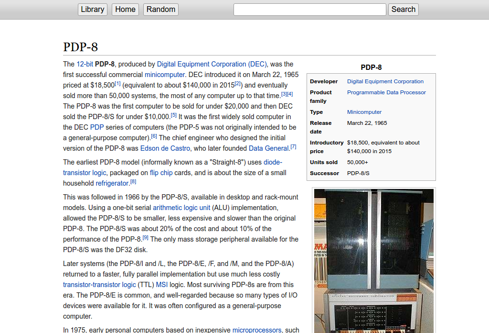This screenshot has height=333, width=489.
Task: Click the '$18,500, equivalent to about' price text
Action: click(x=383, y=143)
